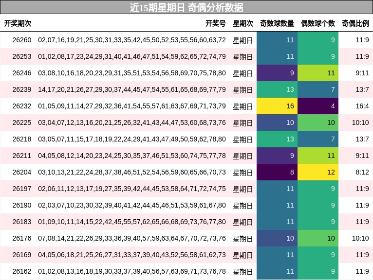The width and height of the screenshot is (373, 280).
Task: Click 星期日 in row 26169
Action: [242, 255]
